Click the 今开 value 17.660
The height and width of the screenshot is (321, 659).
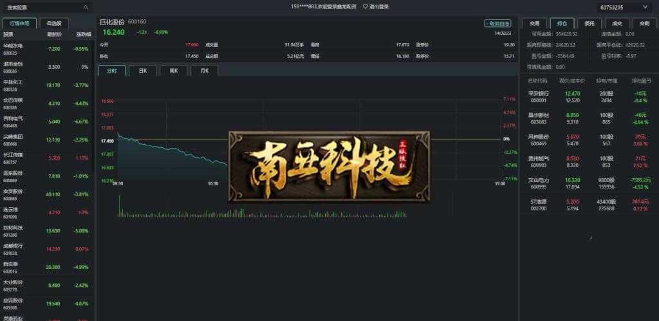(x=192, y=44)
